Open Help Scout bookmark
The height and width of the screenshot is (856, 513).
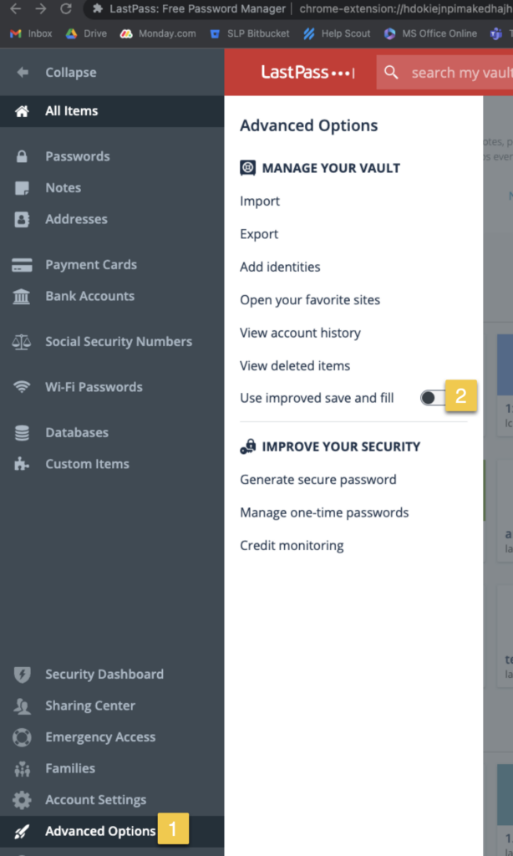[x=338, y=33]
